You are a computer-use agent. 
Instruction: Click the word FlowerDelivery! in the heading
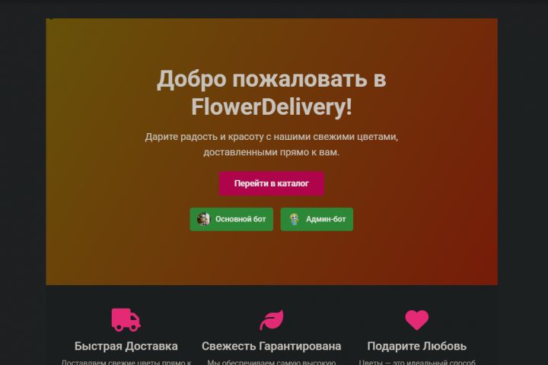click(272, 106)
